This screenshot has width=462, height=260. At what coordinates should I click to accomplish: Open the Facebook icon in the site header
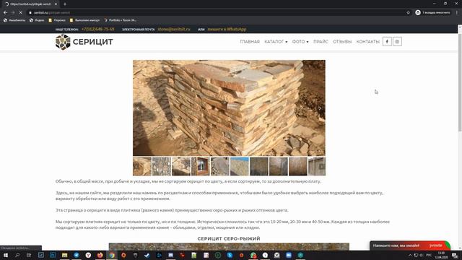387,42
